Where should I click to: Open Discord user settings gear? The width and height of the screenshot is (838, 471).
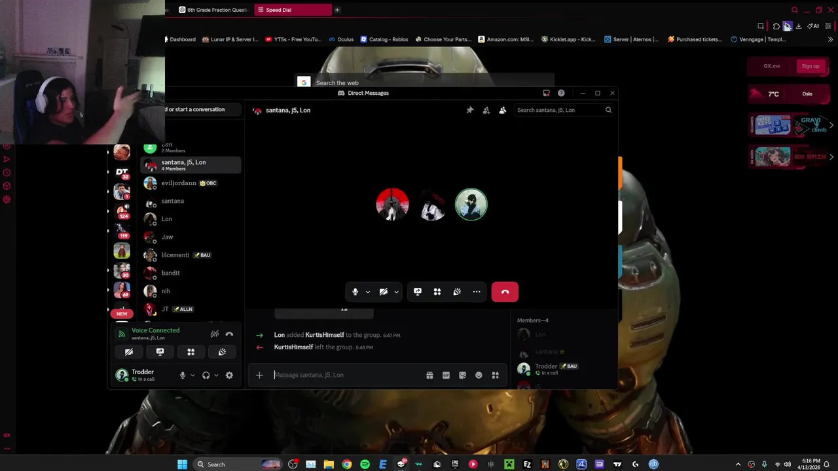pos(229,375)
